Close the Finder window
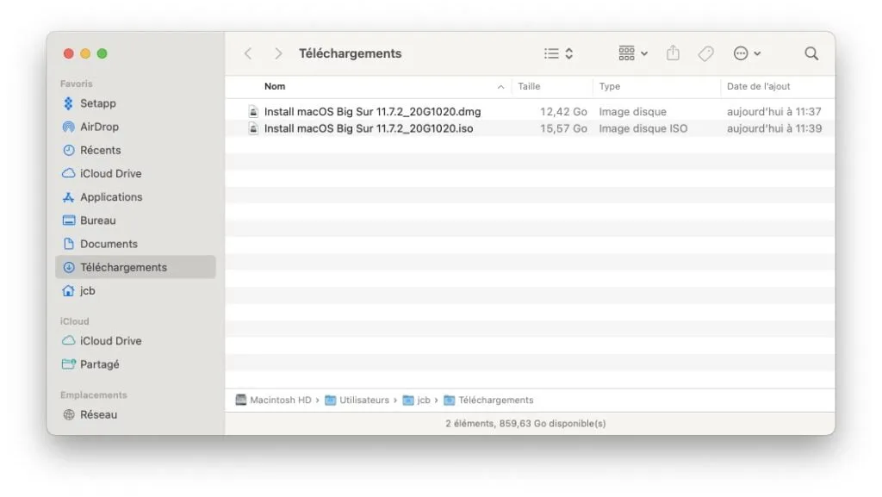 (69, 53)
